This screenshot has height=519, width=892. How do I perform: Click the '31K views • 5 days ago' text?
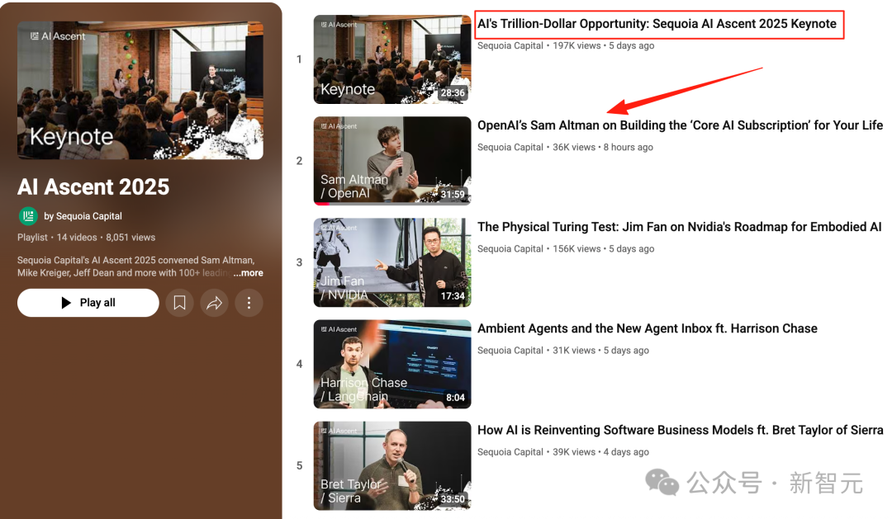[x=600, y=351]
